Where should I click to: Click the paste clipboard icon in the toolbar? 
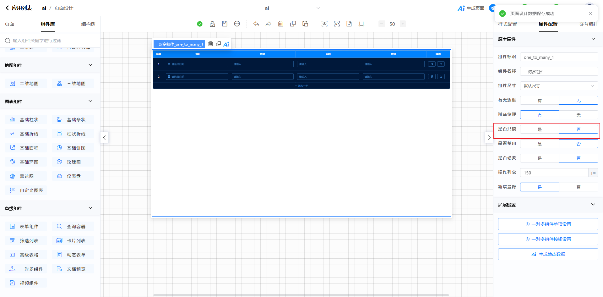[x=305, y=24]
